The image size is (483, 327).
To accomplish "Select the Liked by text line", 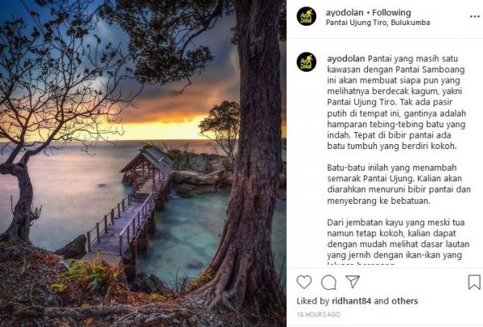I will tap(357, 300).
